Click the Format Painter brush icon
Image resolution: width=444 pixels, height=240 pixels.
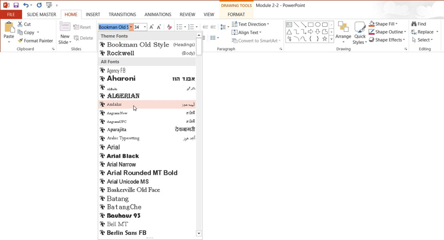(20, 41)
